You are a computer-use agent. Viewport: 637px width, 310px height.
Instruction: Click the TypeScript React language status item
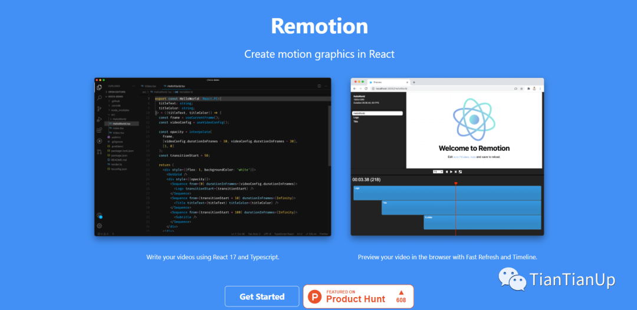(x=284, y=234)
